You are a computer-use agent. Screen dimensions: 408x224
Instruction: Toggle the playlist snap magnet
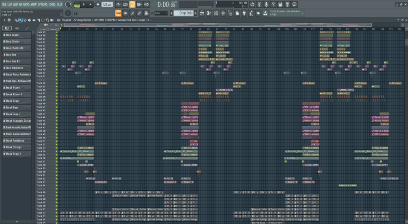[x=9, y=20]
